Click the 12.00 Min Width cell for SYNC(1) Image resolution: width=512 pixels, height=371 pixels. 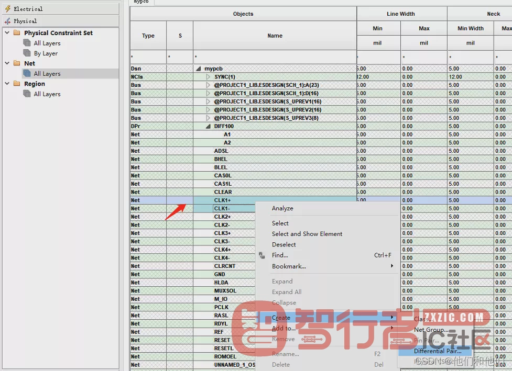pos(470,76)
